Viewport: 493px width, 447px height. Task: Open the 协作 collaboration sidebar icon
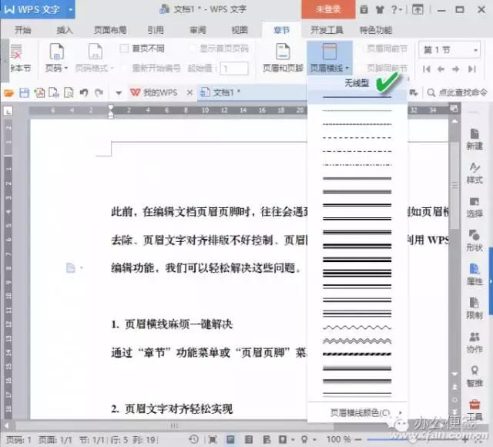tap(475, 342)
